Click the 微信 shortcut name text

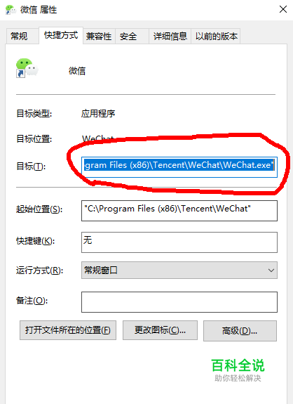[77, 70]
